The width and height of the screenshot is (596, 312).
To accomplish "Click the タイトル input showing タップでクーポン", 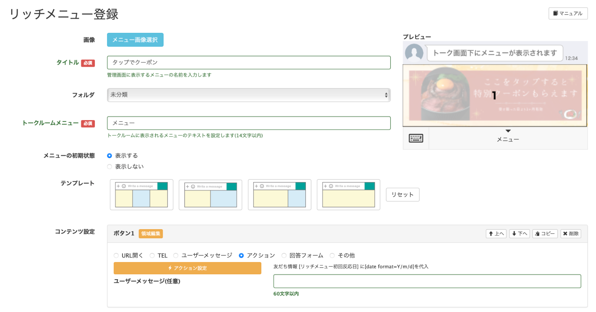I will [x=249, y=63].
